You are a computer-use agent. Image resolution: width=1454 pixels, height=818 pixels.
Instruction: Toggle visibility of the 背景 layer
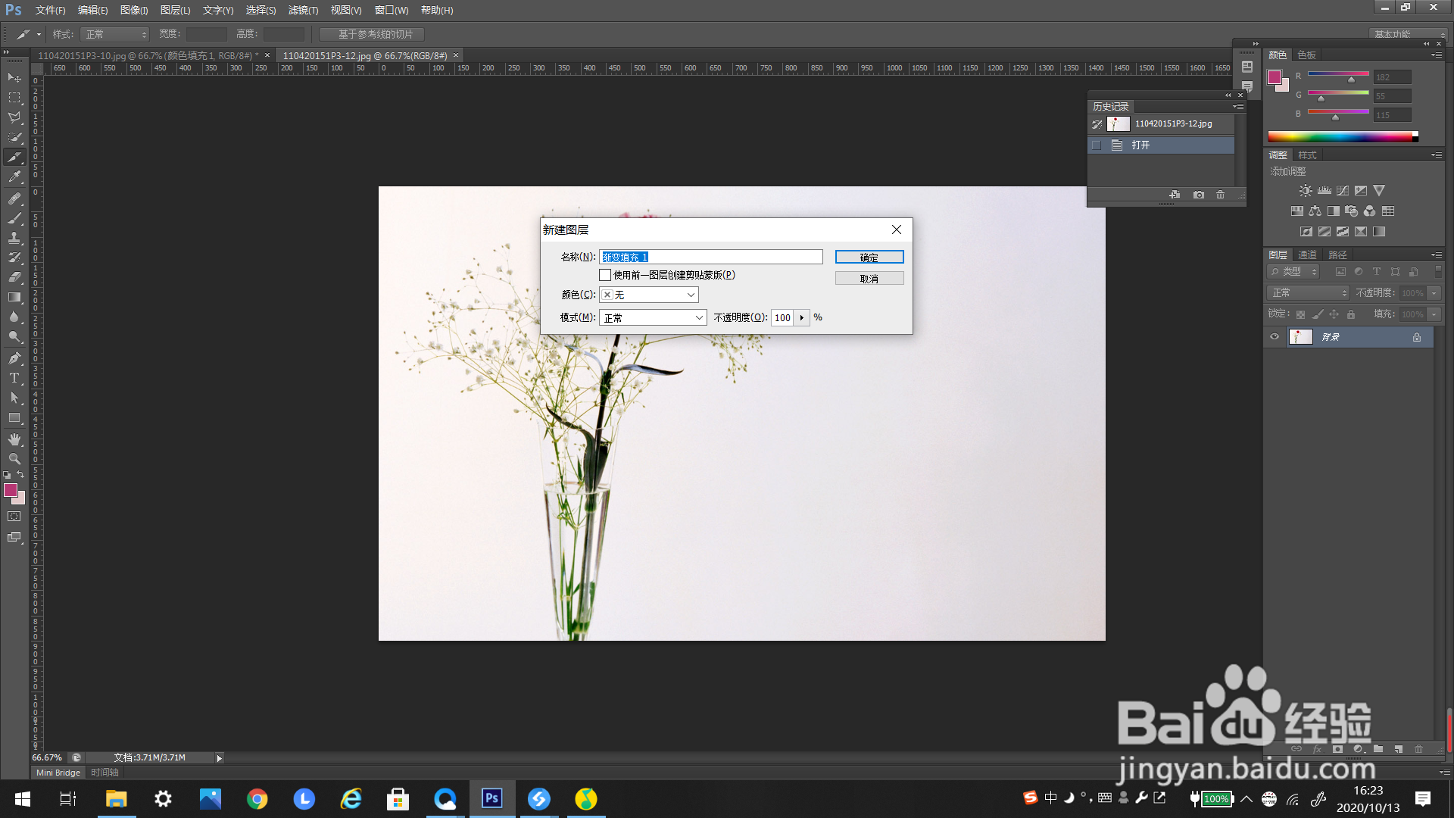(x=1275, y=337)
